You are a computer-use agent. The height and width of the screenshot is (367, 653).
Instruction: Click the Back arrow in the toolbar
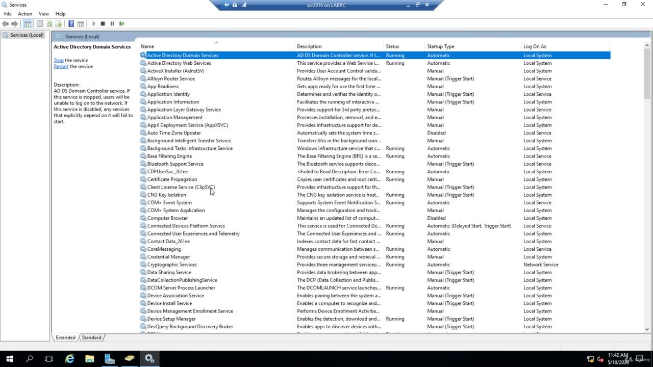tap(5, 24)
